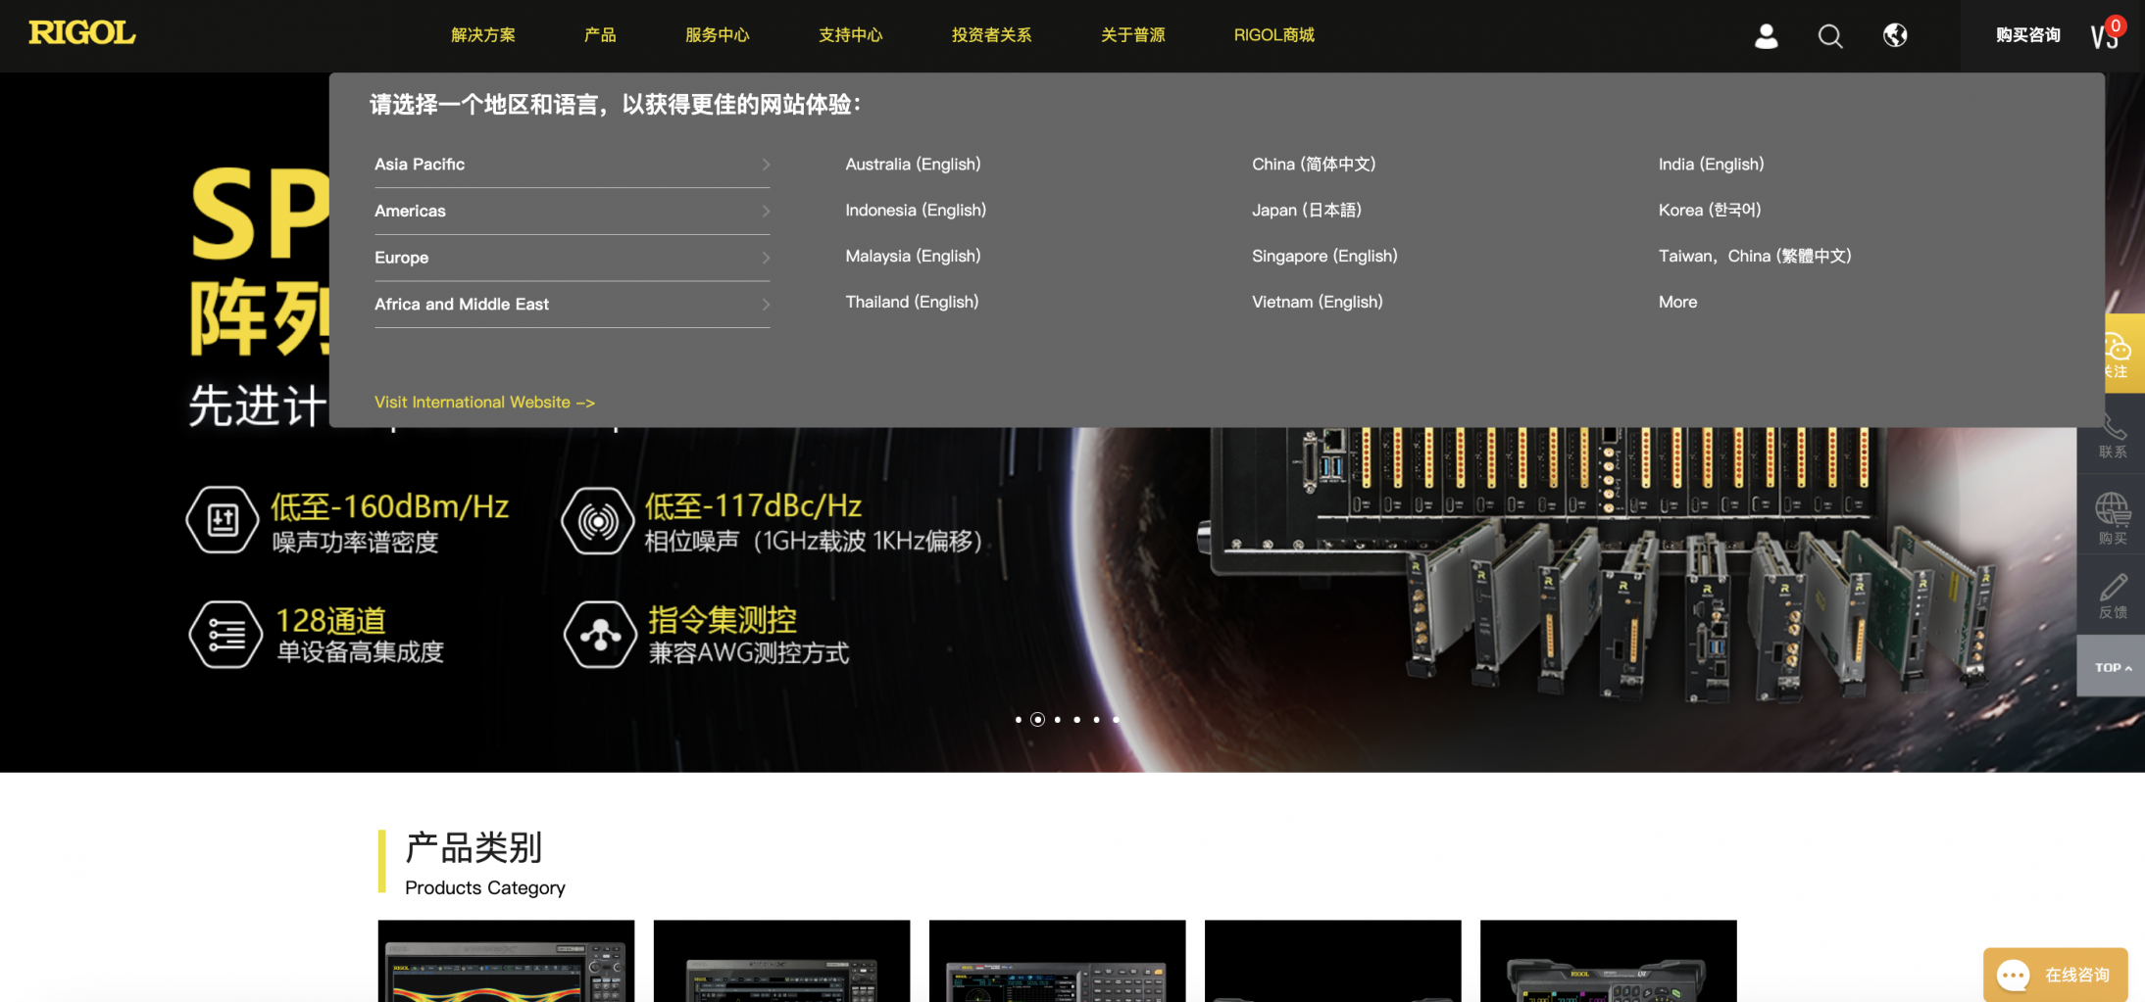This screenshot has width=2145, height=1002.
Task: Open the 支持中心 menu
Action: [x=851, y=35]
